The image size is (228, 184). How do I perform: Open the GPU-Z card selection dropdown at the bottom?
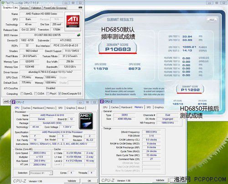click(7, 101)
